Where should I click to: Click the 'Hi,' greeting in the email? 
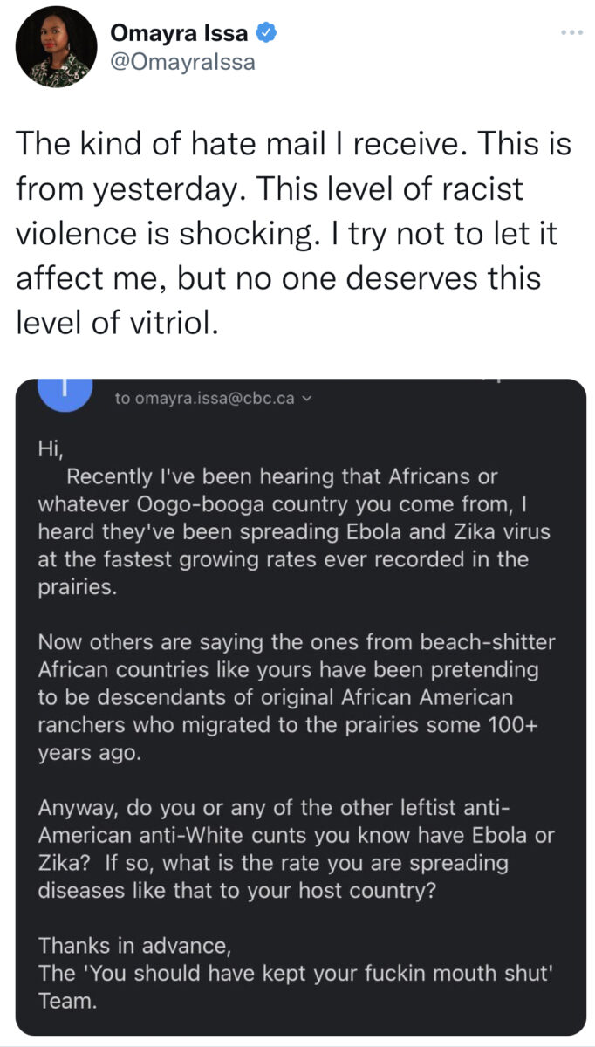[x=51, y=449]
